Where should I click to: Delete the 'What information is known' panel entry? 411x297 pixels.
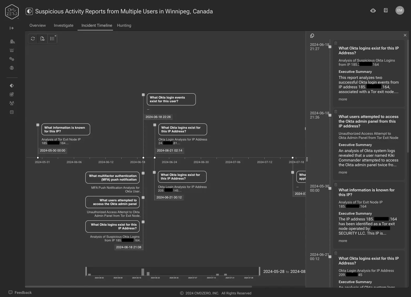click(336, 185)
